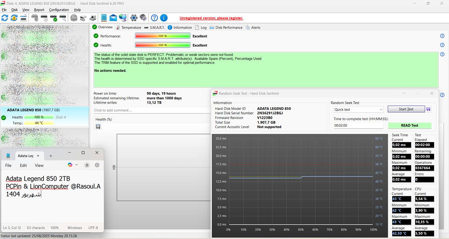
Task: Open the Help menu
Action: pyautogui.click(x=77, y=10)
